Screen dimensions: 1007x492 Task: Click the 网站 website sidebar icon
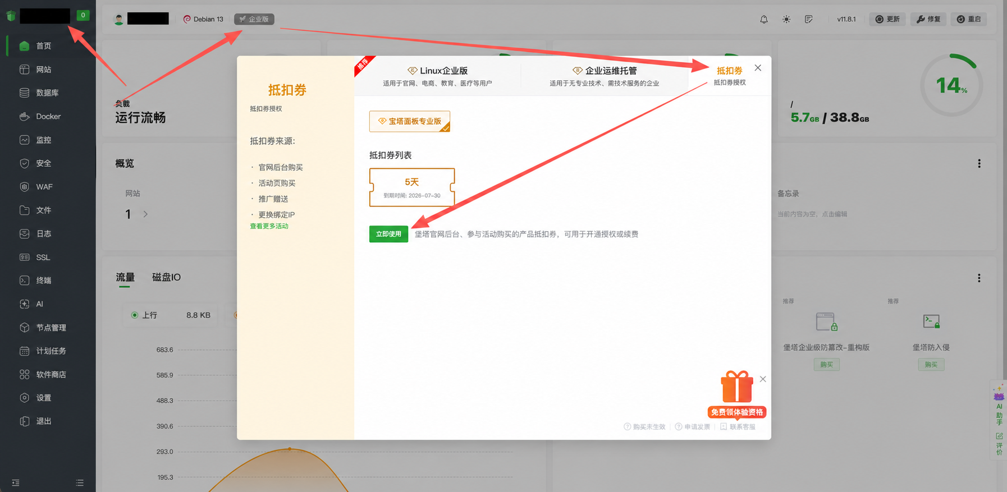point(24,70)
